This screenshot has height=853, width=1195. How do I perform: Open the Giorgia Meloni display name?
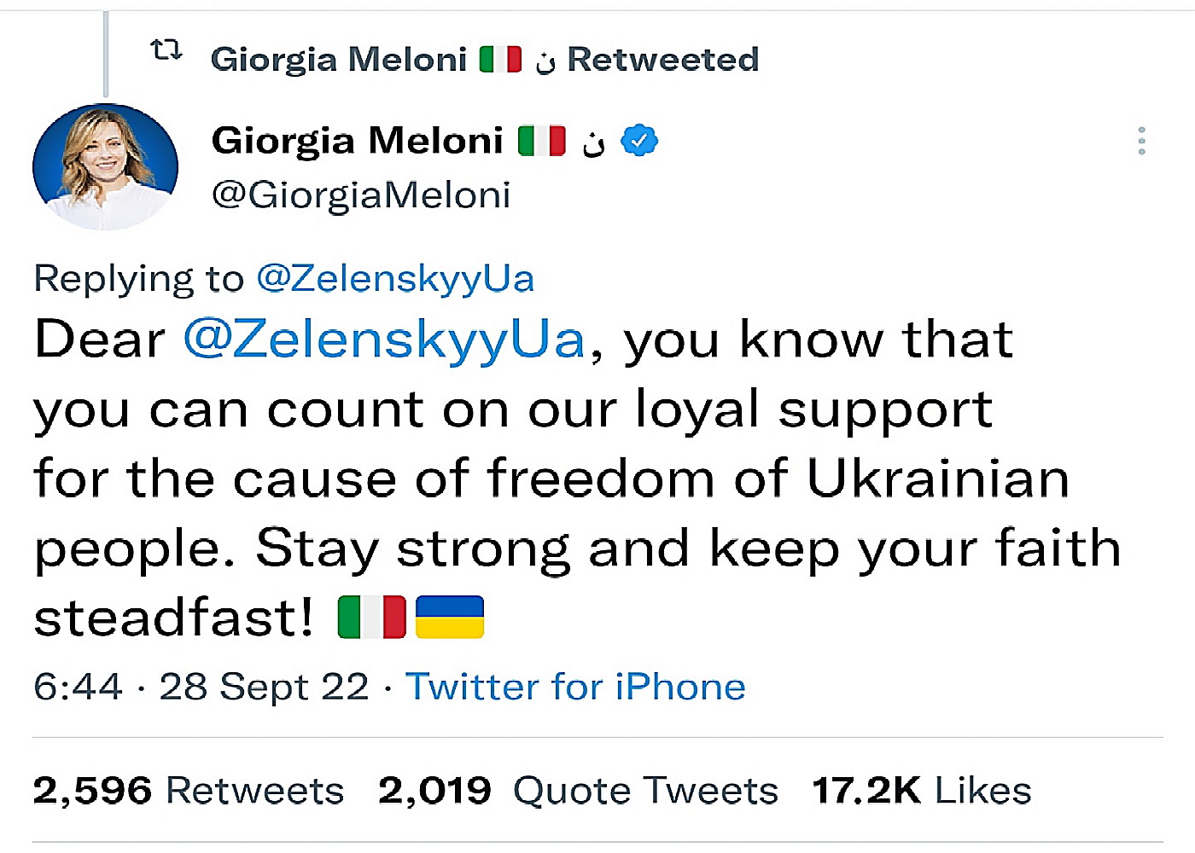point(358,140)
